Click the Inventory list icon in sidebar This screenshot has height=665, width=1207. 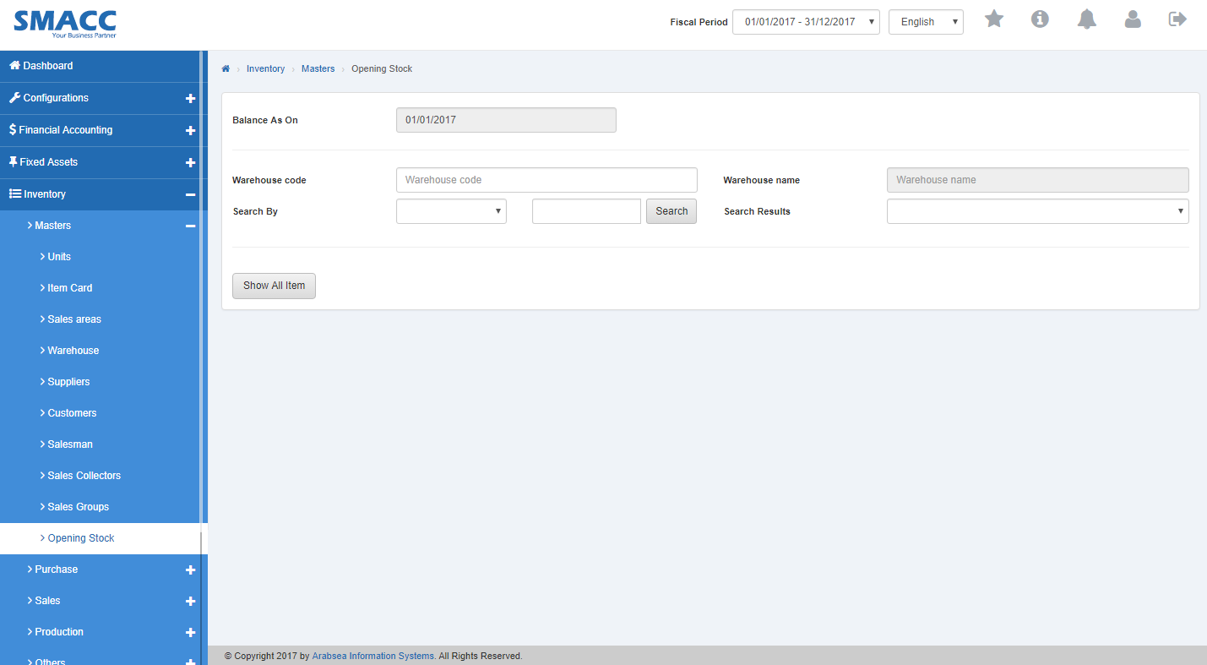14,194
